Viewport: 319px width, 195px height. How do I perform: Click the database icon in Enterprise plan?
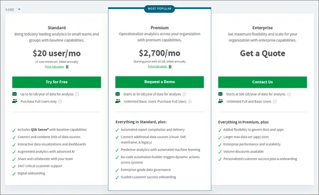pyautogui.click(x=220, y=94)
